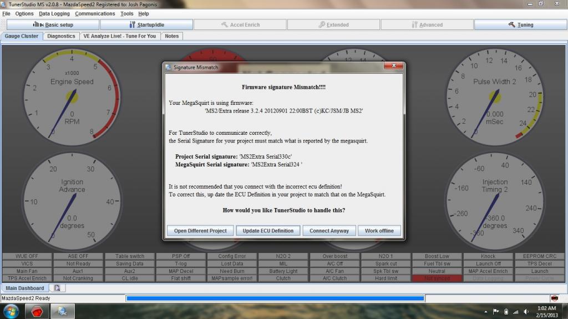The height and width of the screenshot is (319, 568).
Task: Click the Need Burn indicator
Action: pos(232,271)
